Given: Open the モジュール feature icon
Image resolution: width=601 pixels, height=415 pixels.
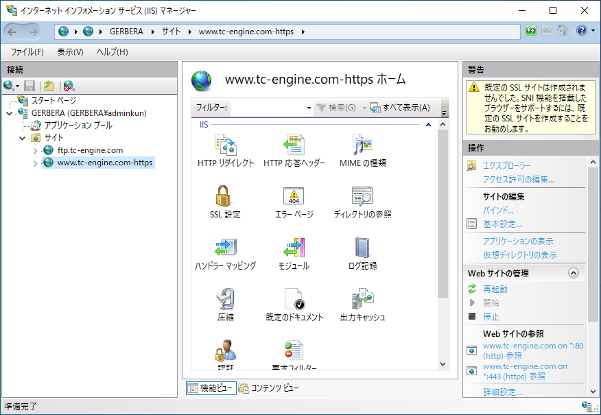Looking at the screenshot, I should click(x=294, y=248).
